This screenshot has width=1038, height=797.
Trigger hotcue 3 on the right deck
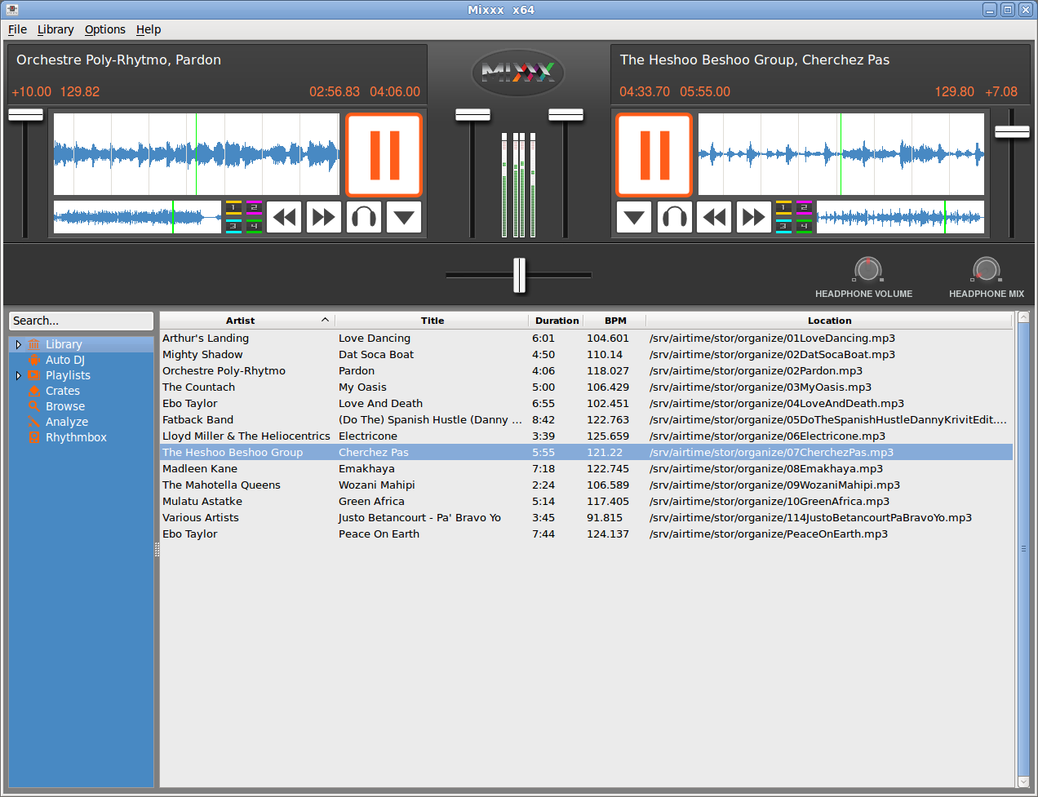[x=783, y=226]
